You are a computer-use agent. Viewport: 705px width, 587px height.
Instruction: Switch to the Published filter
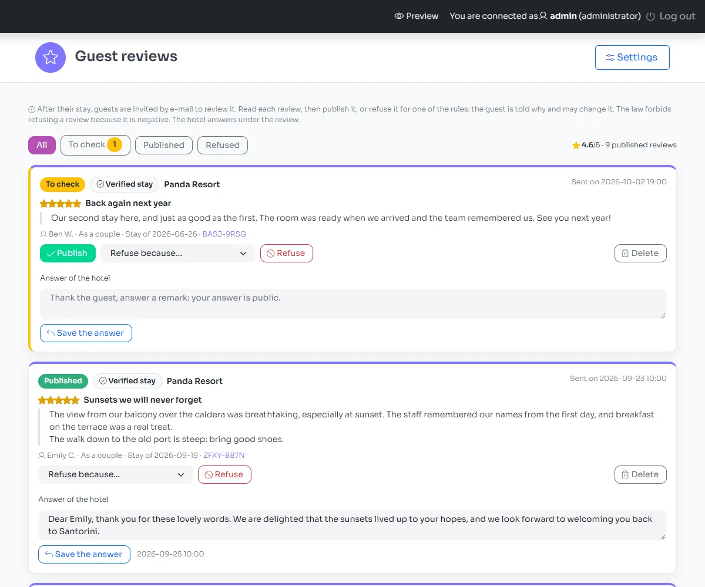(x=164, y=145)
